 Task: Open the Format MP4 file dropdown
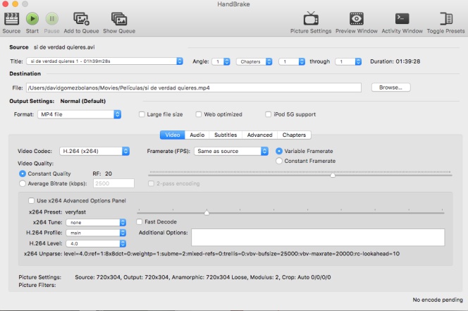(x=80, y=114)
